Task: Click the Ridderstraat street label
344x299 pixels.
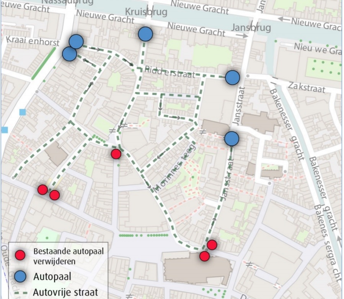Action: tap(170, 72)
